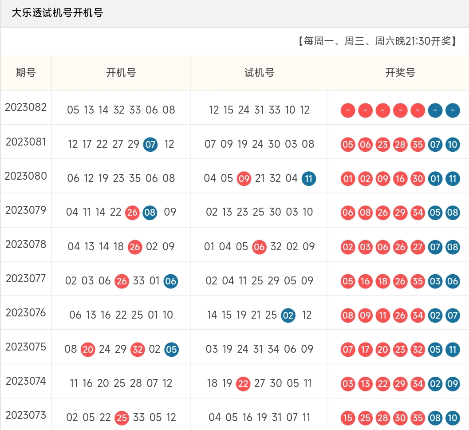Click 开机号 numbers 05 13 14 32 33 06 08
The width and height of the screenshot is (469, 430).
coord(121,110)
